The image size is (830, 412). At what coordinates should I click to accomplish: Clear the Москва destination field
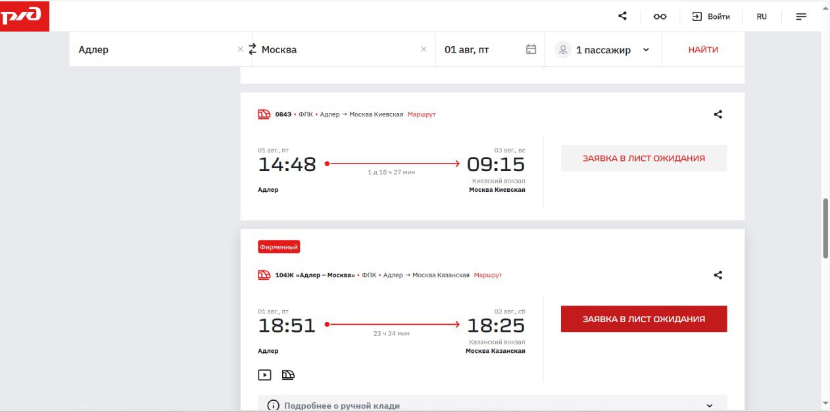(x=424, y=49)
